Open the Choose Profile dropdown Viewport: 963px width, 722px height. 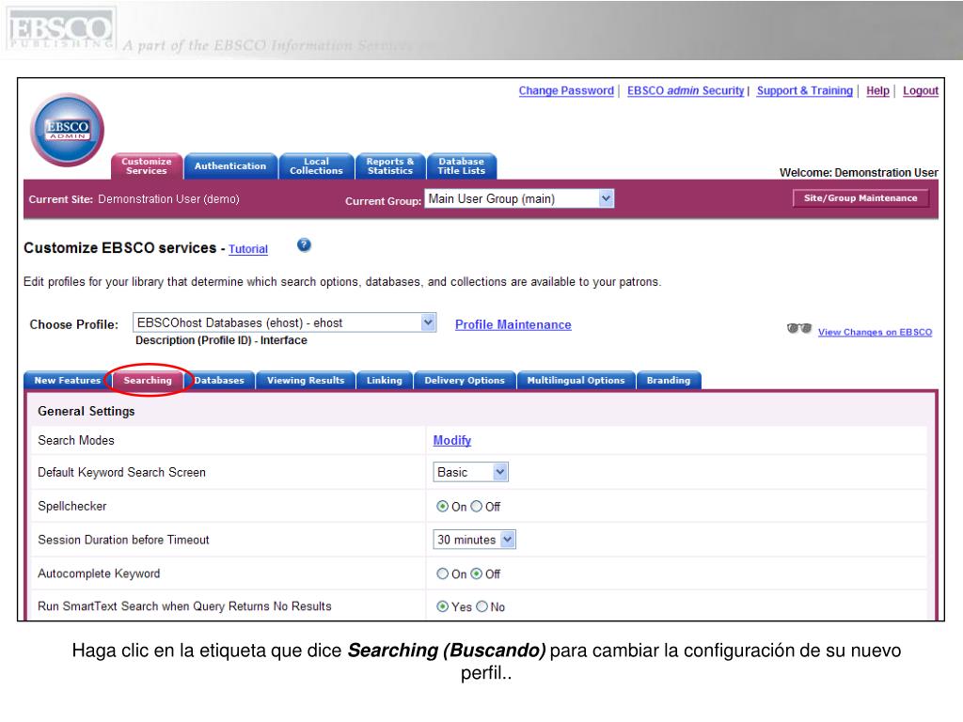[284, 322]
